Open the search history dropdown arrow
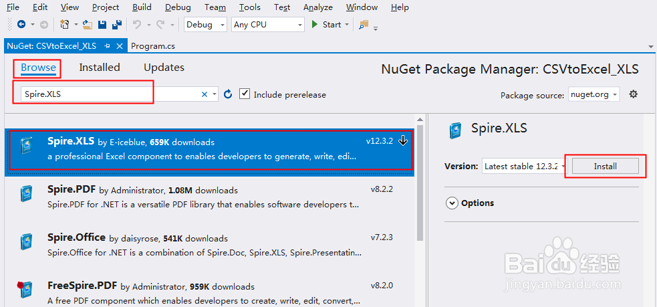657x307 pixels. (215, 94)
